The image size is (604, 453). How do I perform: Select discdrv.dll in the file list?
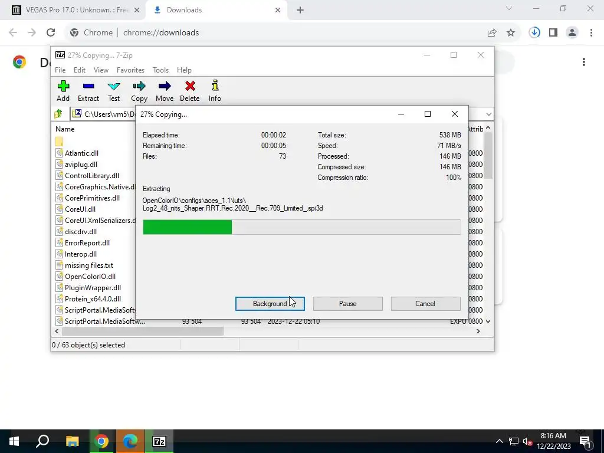point(80,231)
